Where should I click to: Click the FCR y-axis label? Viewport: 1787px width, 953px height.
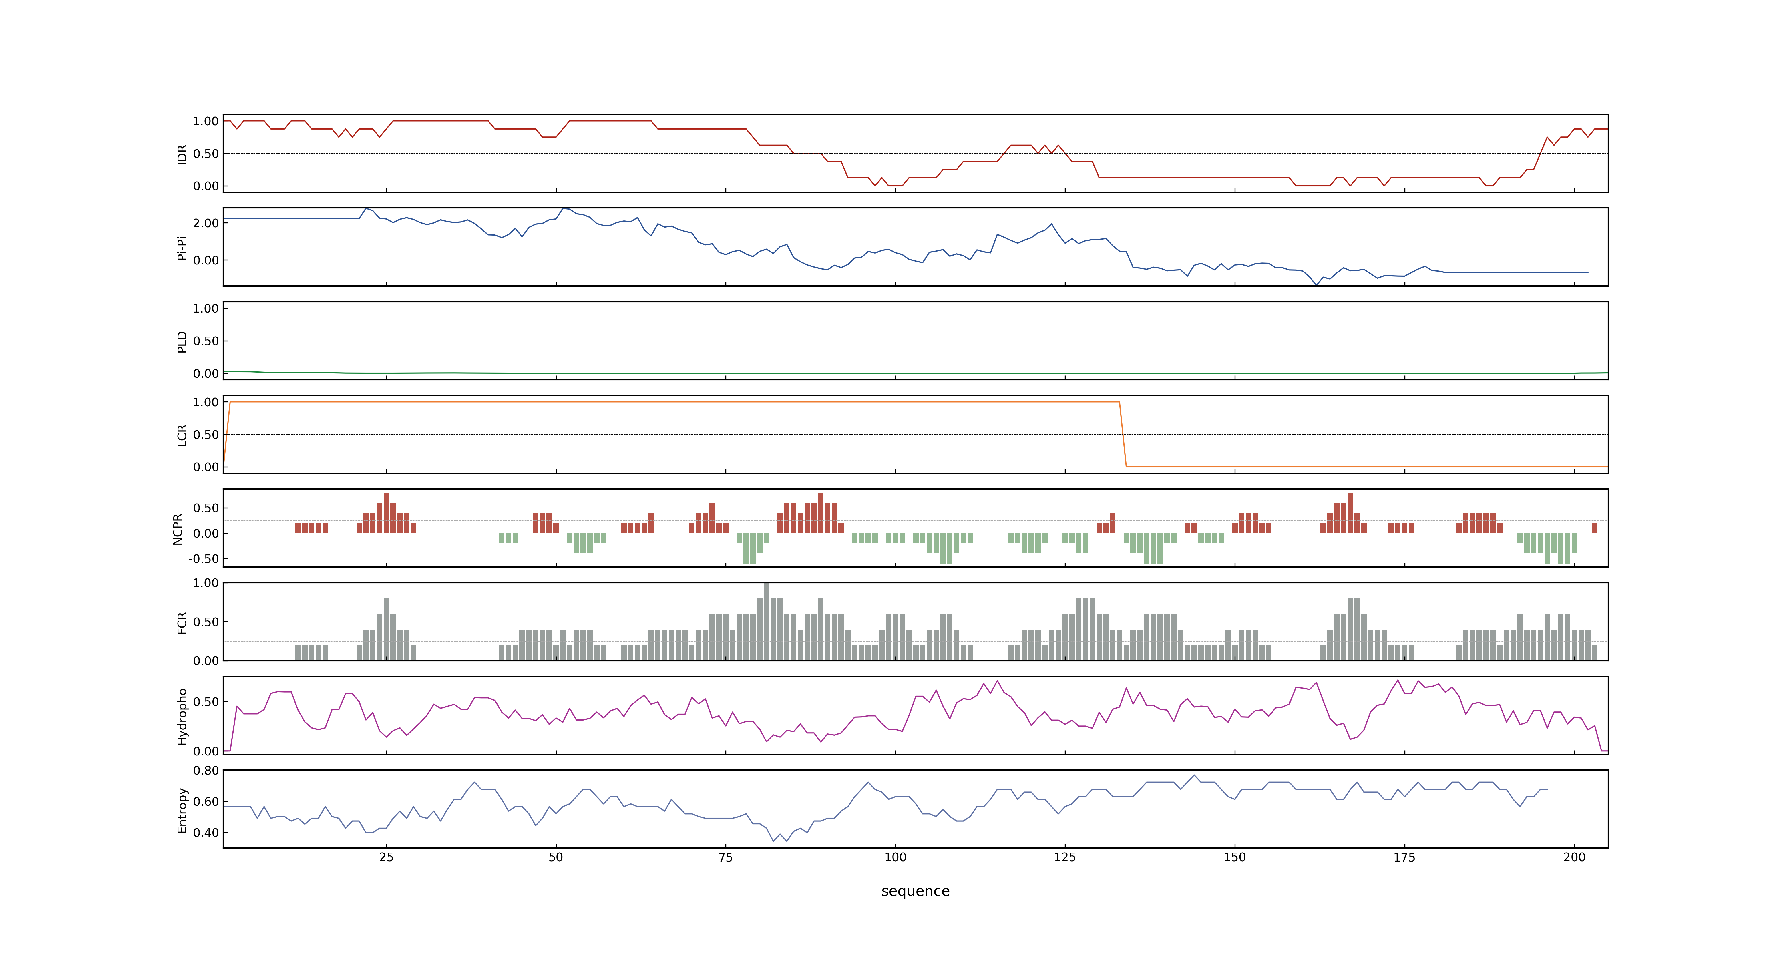pyautogui.click(x=182, y=622)
